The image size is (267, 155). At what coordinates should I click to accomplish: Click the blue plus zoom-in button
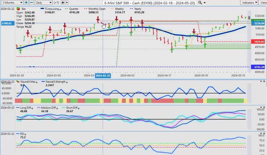pyautogui.click(x=26, y=3)
